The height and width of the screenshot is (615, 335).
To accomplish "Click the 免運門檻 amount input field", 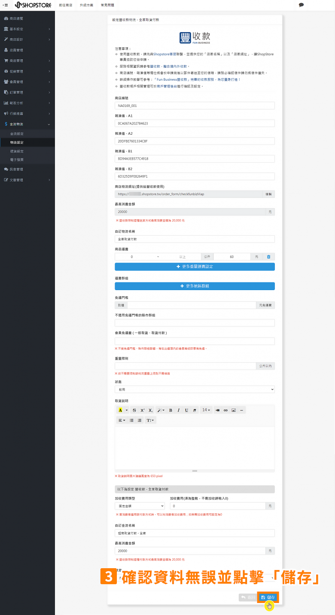I will tap(192, 305).
